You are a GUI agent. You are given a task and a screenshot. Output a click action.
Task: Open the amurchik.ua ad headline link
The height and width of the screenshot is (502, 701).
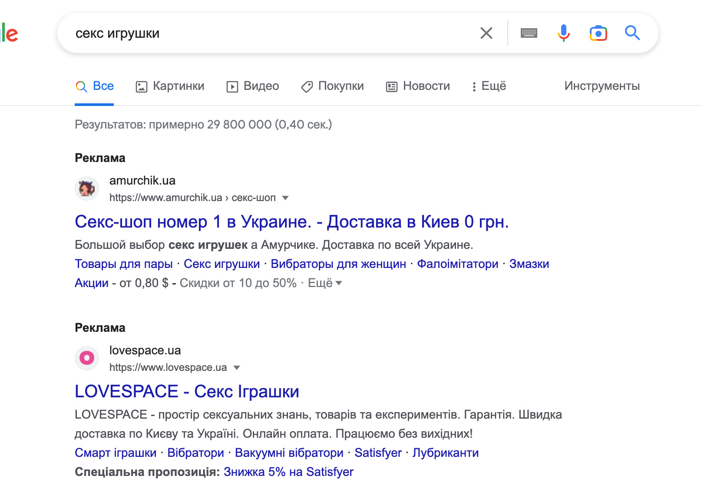click(291, 222)
